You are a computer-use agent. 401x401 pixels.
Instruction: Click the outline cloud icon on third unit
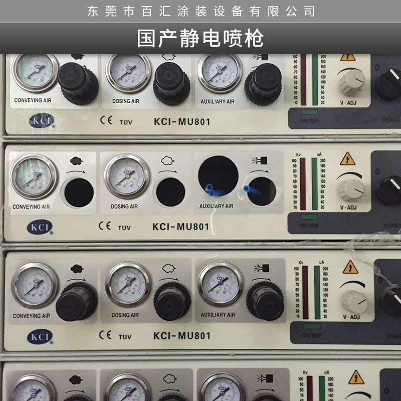[169, 268]
